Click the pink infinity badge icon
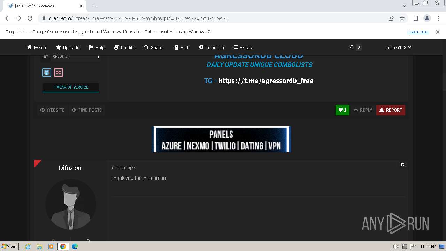The height and width of the screenshot is (251, 446). coord(59,73)
